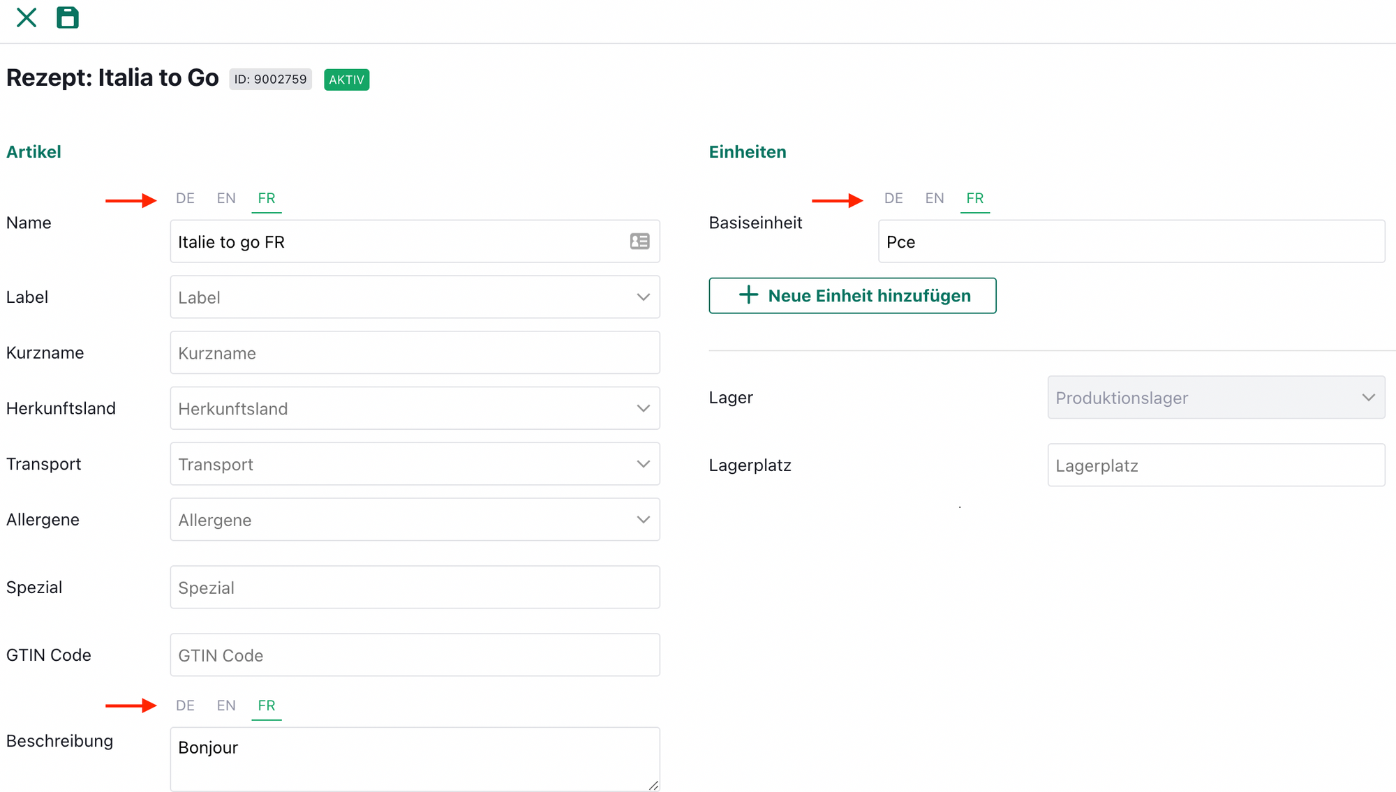Screen dimensions: 1396x792
Task: Click into the GTIN Code field
Action: 415,655
